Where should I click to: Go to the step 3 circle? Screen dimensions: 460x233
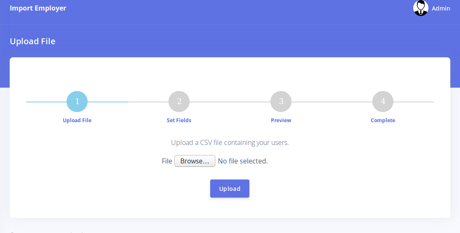coord(281,102)
